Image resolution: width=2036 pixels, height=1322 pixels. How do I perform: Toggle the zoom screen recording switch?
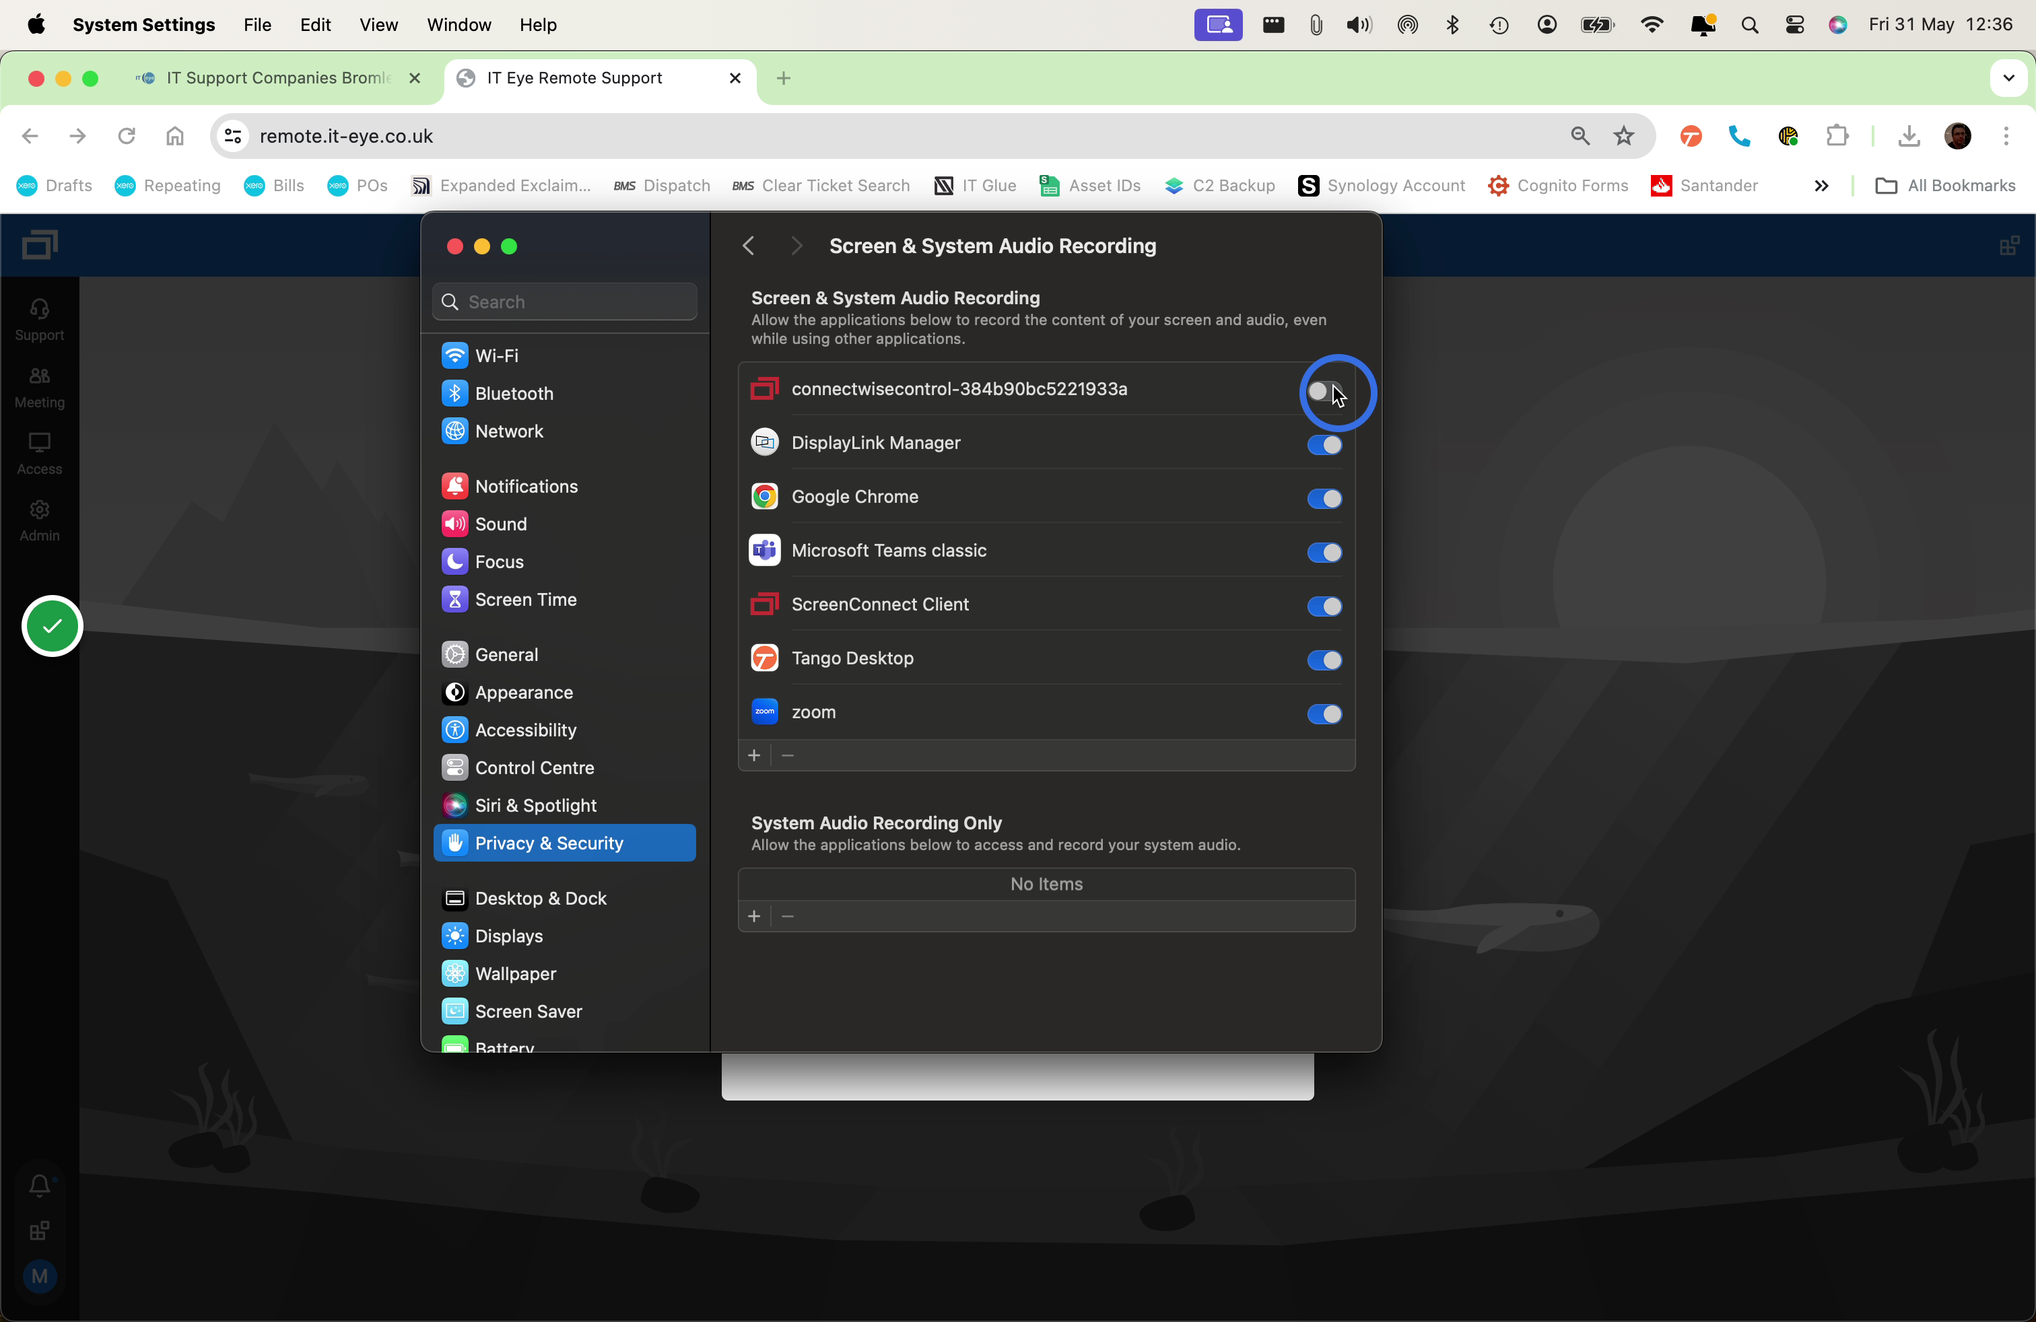pos(1324,714)
